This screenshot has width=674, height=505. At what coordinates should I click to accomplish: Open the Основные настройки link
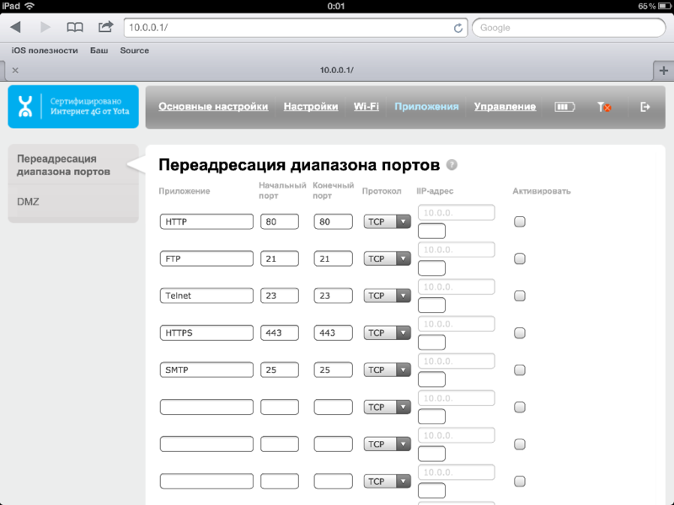coord(214,107)
